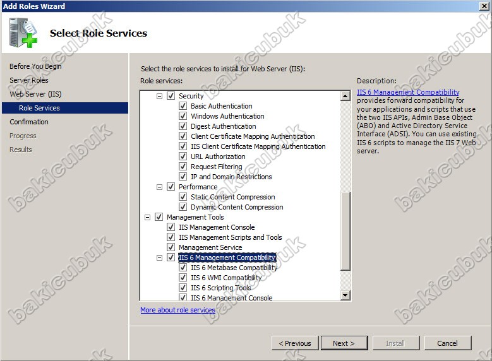Close the Add Roles Wizard window
This screenshot has height=361, width=492.
484,6
